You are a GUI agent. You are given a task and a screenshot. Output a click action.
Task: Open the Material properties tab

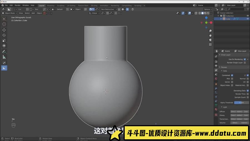(x=216, y=110)
